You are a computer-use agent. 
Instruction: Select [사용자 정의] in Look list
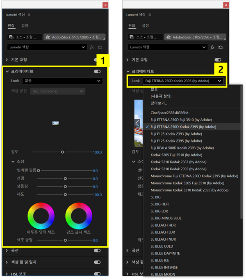[x=161, y=96]
